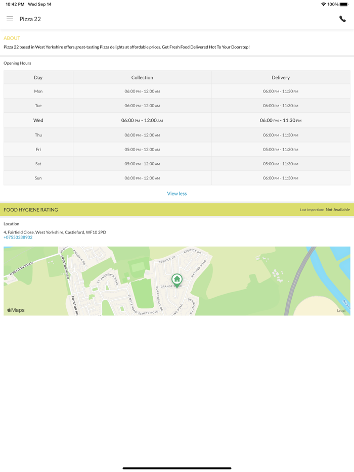Tap the Location heading
The image size is (354, 472).
click(x=12, y=224)
